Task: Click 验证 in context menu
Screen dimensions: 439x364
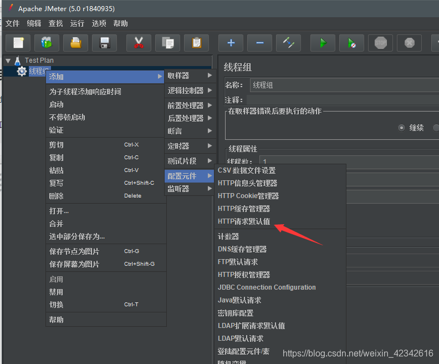Action: click(106, 130)
